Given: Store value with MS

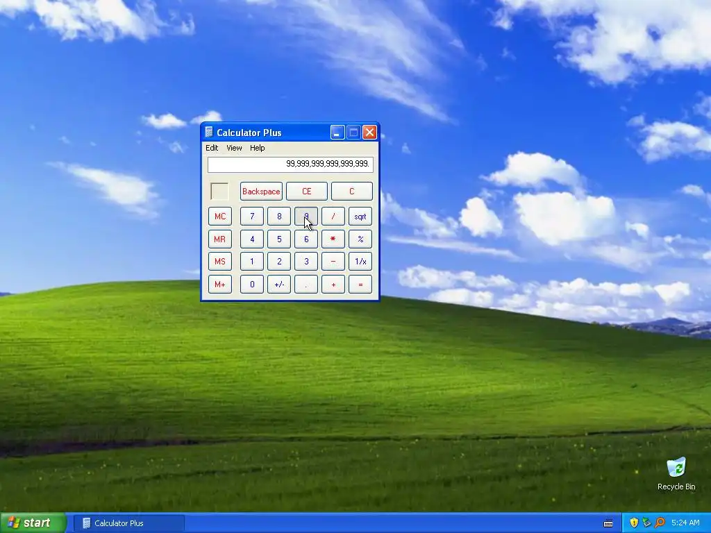Looking at the screenshot, I should [220, 262].
